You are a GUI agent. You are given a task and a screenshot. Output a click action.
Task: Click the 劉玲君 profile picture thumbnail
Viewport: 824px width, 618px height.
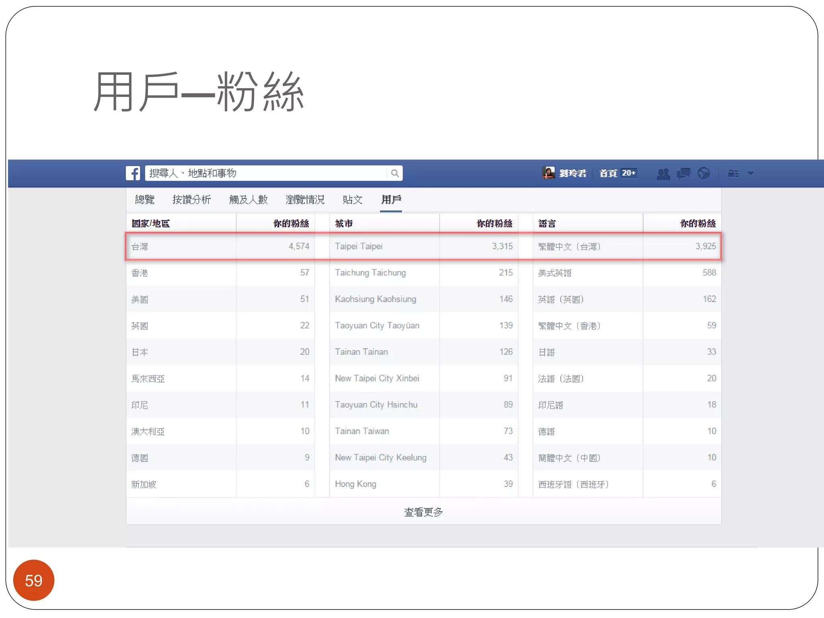[548, 173]
